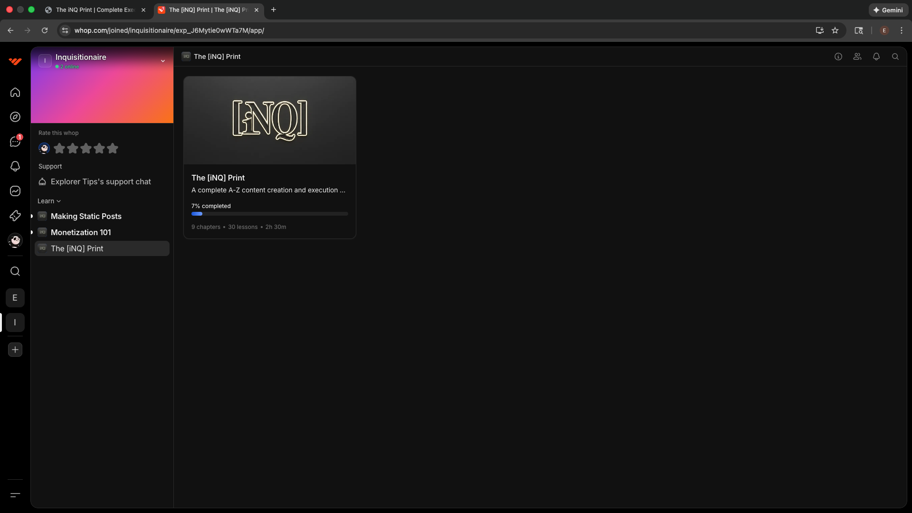Switch to The iNQ Print Complete tab
Viewport: 912px width, 513px height.
(95, 9)
